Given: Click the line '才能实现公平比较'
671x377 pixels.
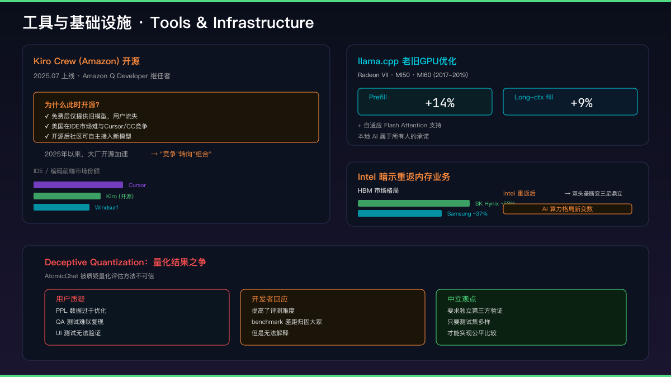Looking at the screenshot, I should tap(472, 333).
